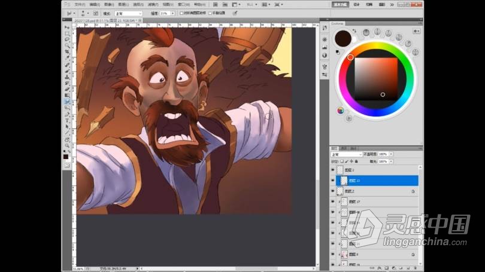Toggle lock transparent pixels in Layers panel

(342, 161)
